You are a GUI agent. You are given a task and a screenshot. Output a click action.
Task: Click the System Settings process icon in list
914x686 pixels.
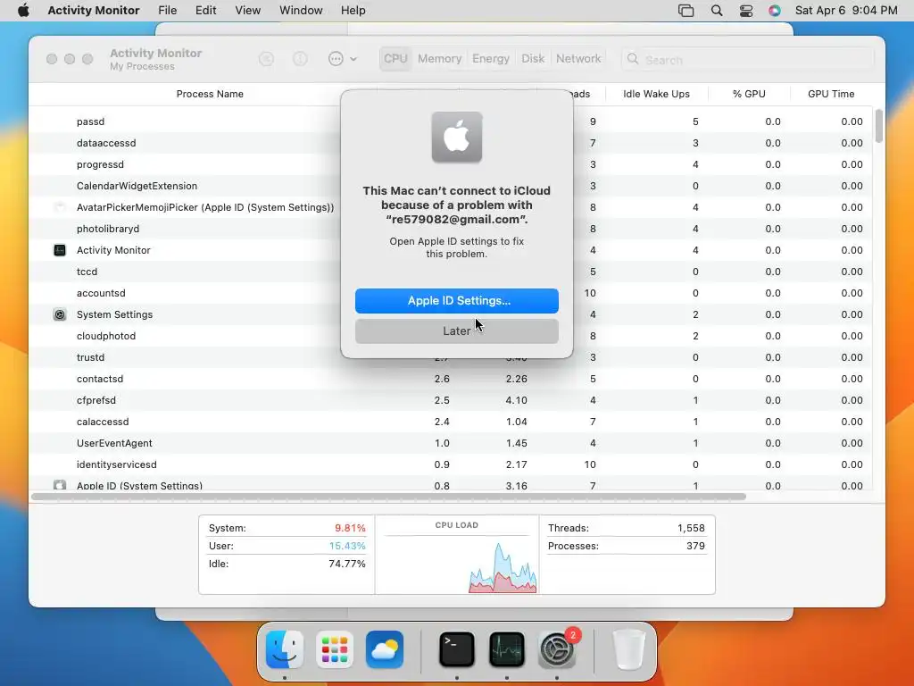(x=60, y=314)
